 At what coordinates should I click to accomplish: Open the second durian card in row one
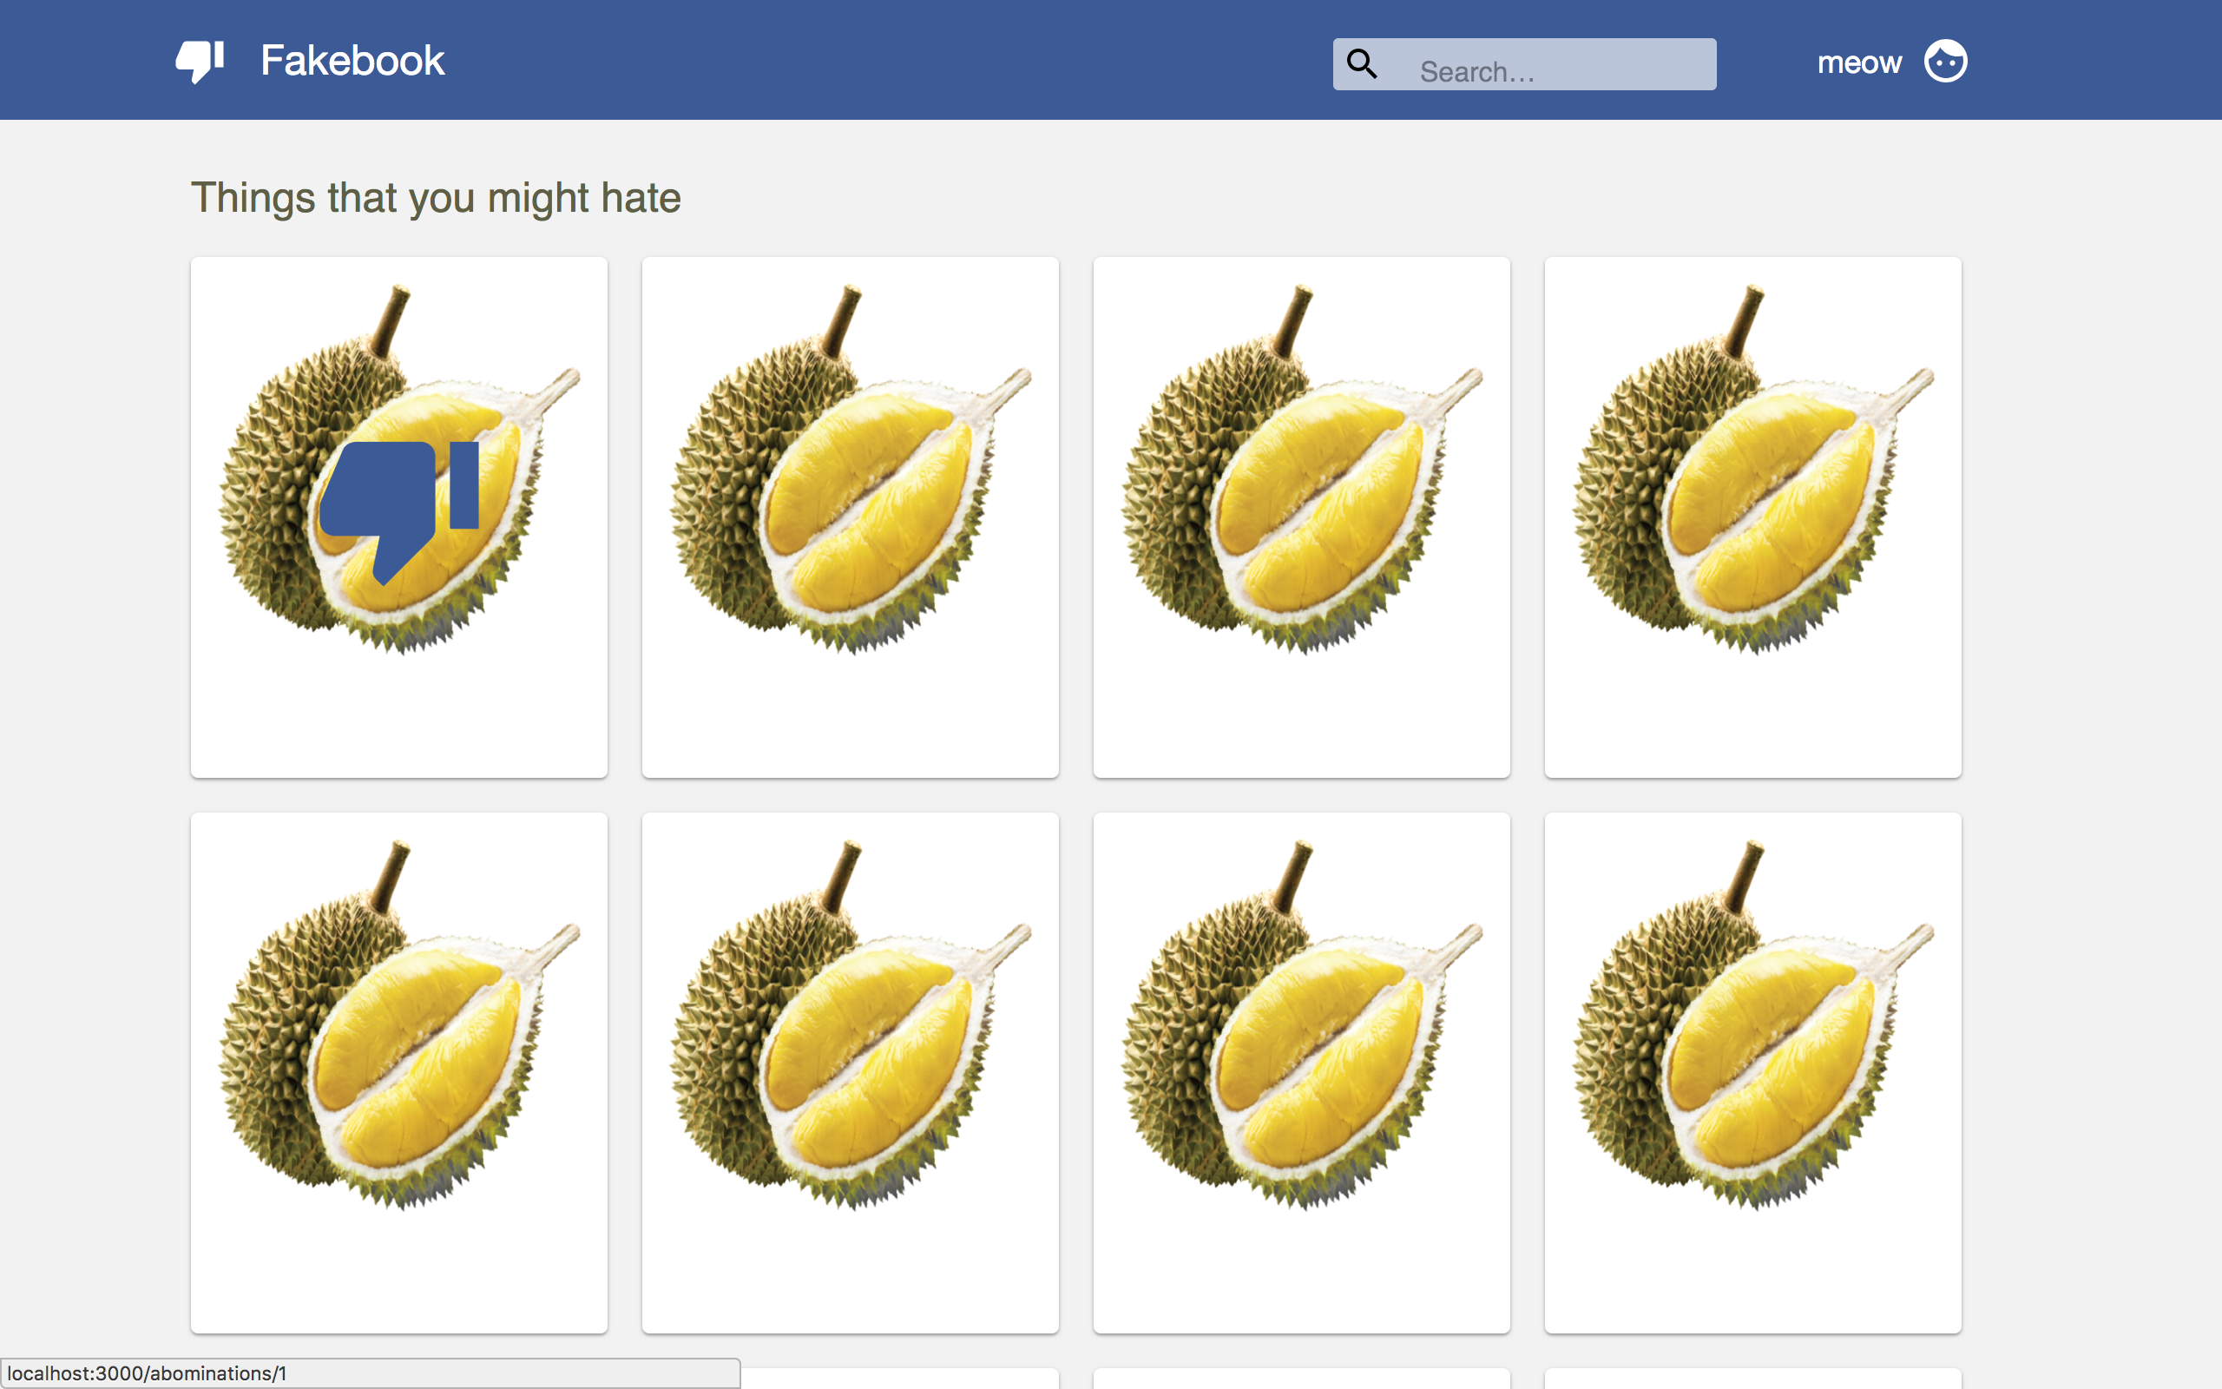(851, 518)
